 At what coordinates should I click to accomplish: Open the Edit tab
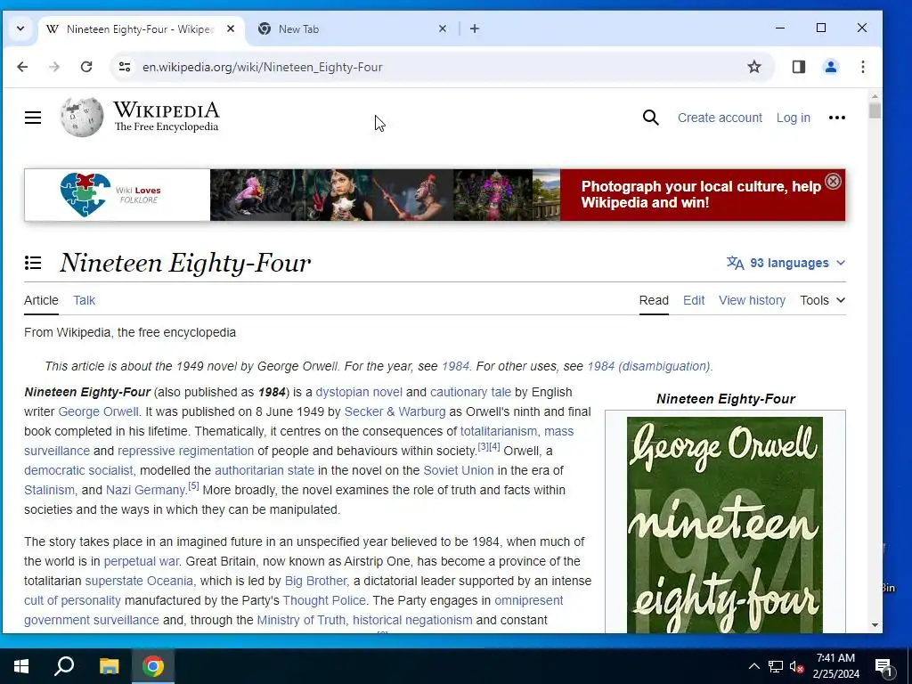[x=693, y=300]
